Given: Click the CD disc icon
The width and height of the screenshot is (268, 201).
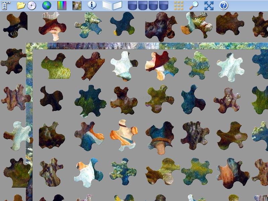Looking at the screenshot, I should point(31,5).
